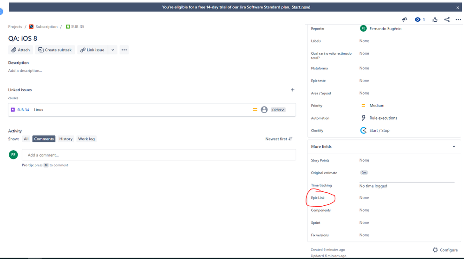Screen dimensions: 464x259
Task: Open the share issue icon
Action: coord(447,19)
